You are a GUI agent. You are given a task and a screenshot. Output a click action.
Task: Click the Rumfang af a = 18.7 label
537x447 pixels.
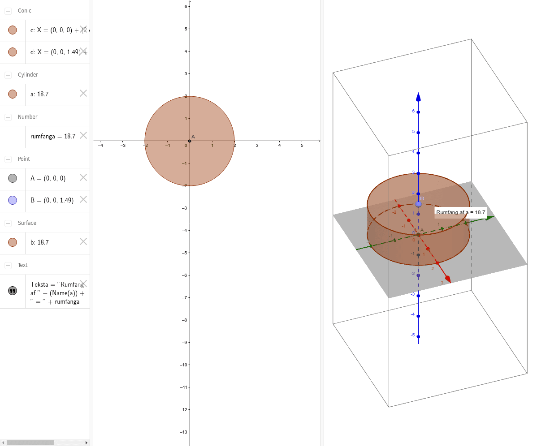click(460, 212)
